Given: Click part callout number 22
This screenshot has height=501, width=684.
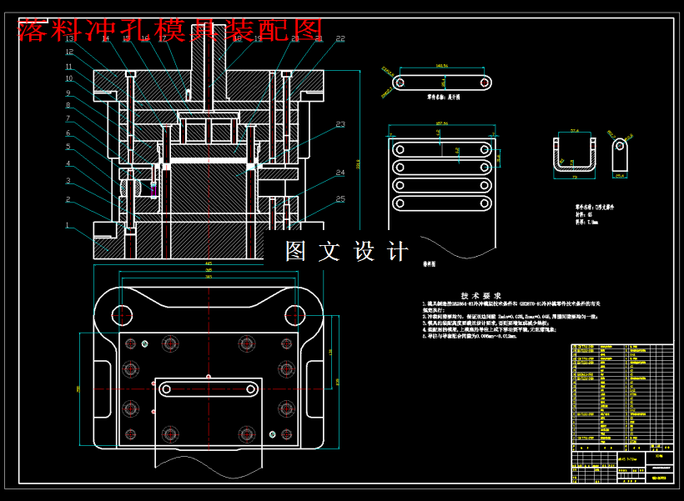Looking at the screenshot, I should pos(340,39).
